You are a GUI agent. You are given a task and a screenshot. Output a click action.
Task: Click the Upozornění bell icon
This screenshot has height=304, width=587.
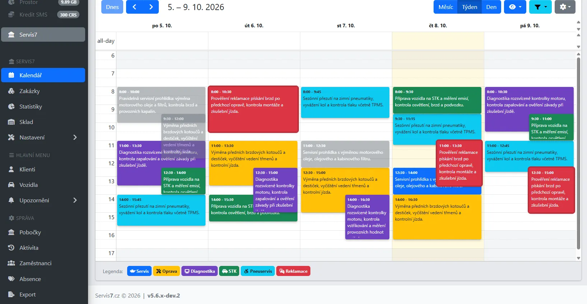(11, 200)
